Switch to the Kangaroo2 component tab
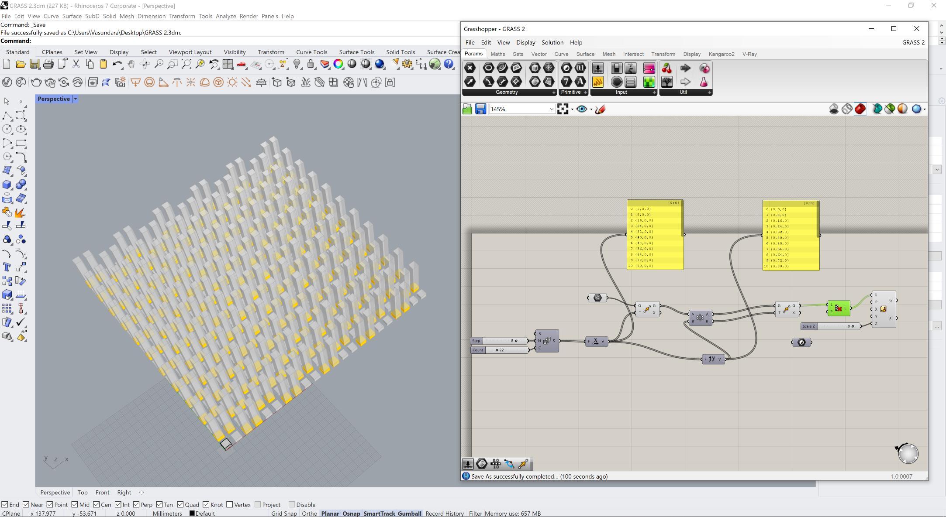Image resolution: width=946 pixels, height=517 pixels. pyautogui.click(x=721, y=54)
